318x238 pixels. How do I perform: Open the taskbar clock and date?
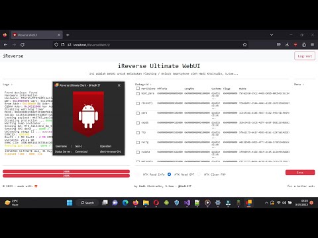tap(301, 203)
